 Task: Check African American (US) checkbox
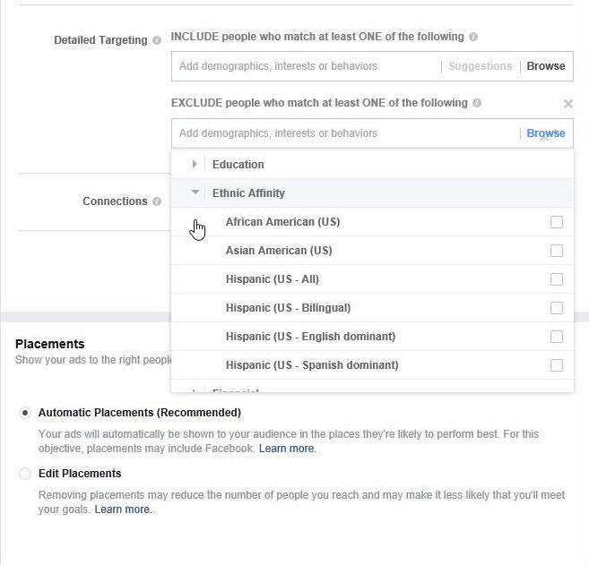click(x=557, y=222)
